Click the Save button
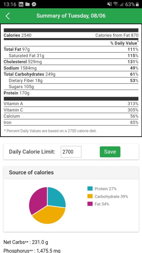This screenshot has width=142, height=253. (x=110, y=152)
